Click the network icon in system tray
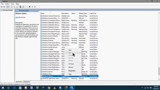Screen dimensions: 160x90 tap(145, 88)
